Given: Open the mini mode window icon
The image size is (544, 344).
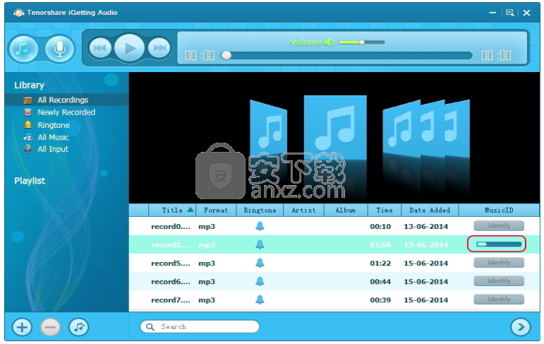Looking at the screenshot, I should tap(509, 13).
